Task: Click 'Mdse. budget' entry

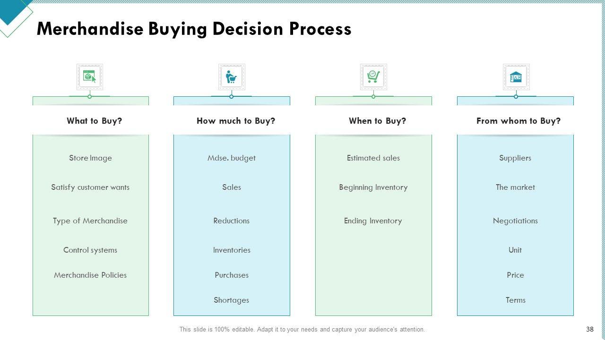Action: click(x=232, y=158)
